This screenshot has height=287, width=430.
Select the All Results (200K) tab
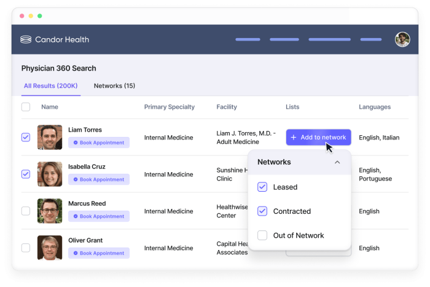pyautogui.click(x=50, y=86)
